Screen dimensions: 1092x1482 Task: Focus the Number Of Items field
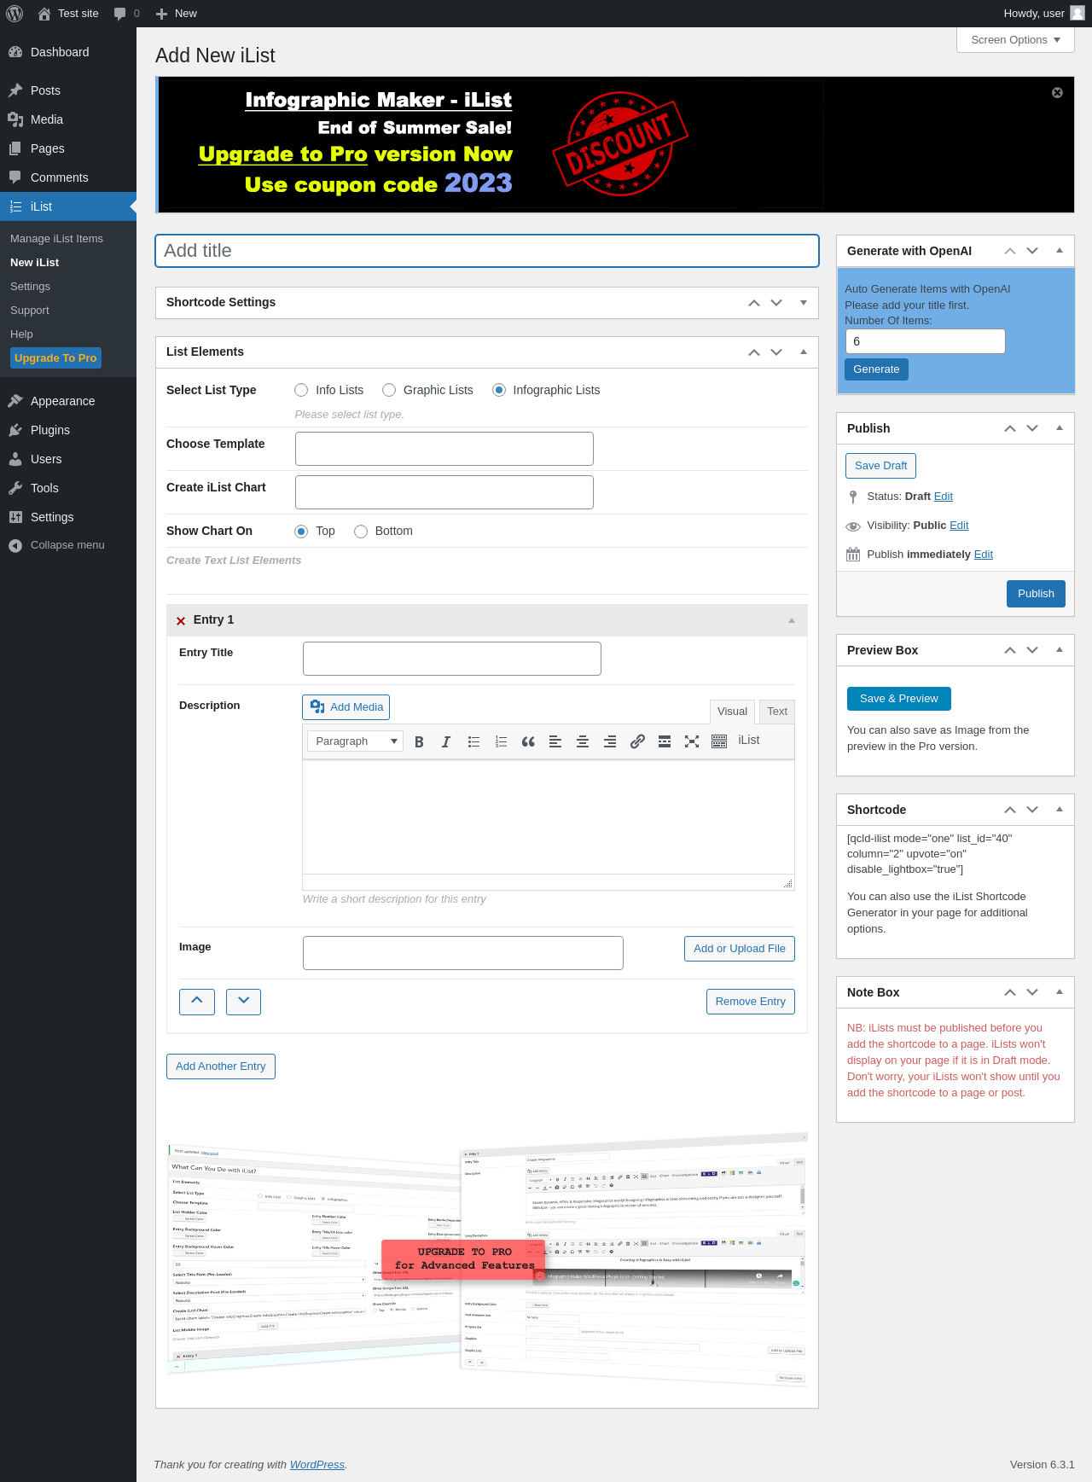click(926, 341)
